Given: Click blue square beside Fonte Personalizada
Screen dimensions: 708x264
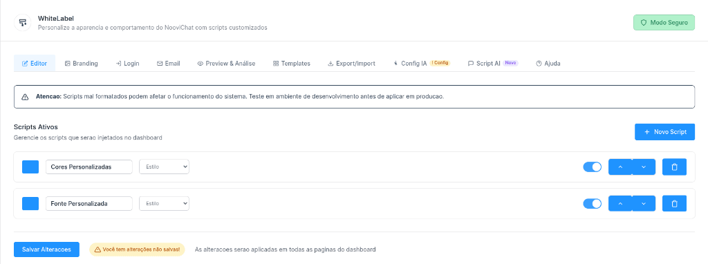Looking at the screenshot, I should pos(30,203).
